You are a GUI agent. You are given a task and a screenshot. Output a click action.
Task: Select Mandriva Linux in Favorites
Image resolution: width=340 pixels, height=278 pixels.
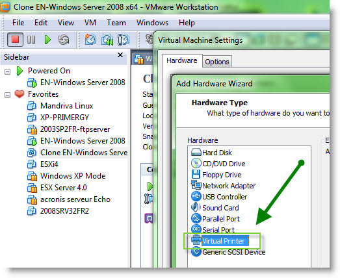[67, 106]
